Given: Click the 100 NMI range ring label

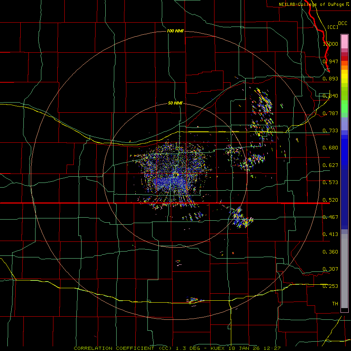Looking at the screenshot, I should click(175, 31).
